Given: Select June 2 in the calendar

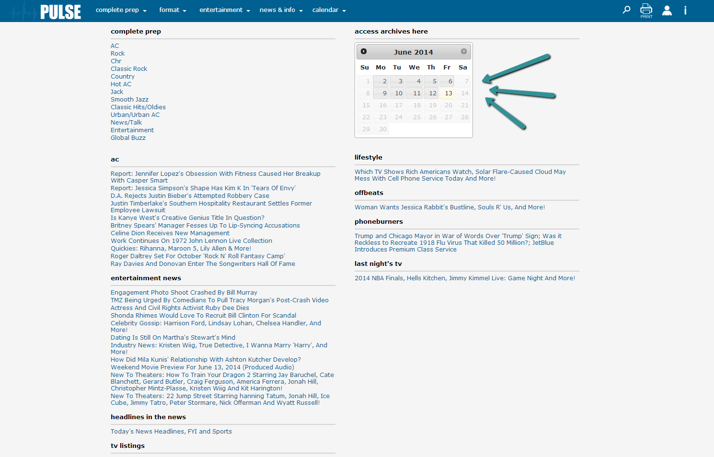Looking at the screenshot, I should (381, 81).
